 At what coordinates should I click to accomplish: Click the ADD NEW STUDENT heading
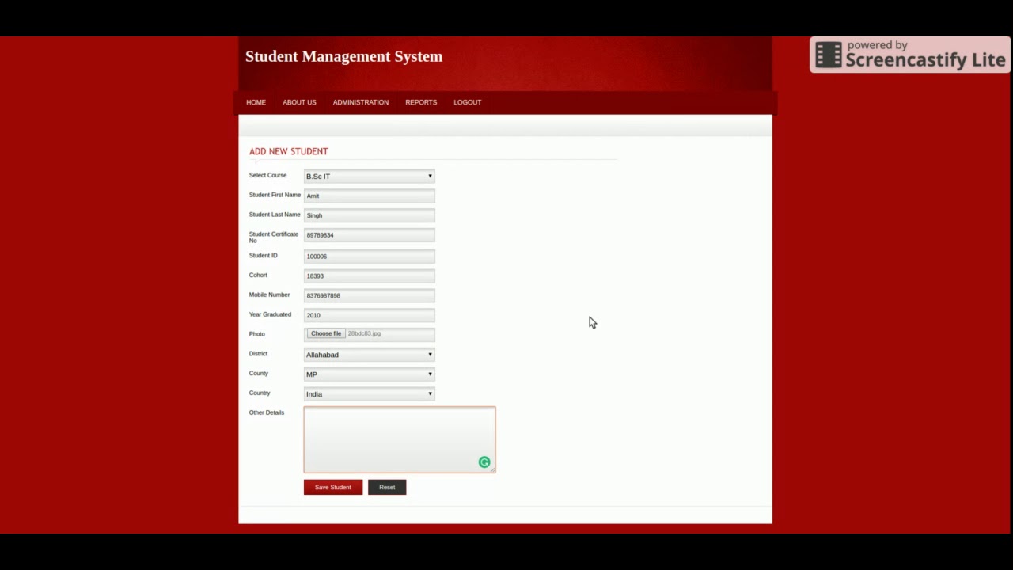pyautogui.click(x=288, y=151)
